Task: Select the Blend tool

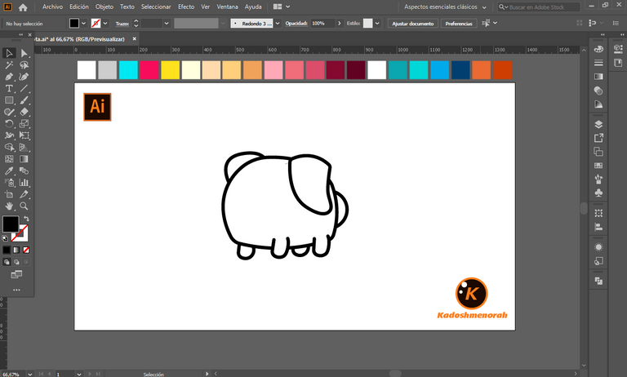Action: tap(24, 171)
